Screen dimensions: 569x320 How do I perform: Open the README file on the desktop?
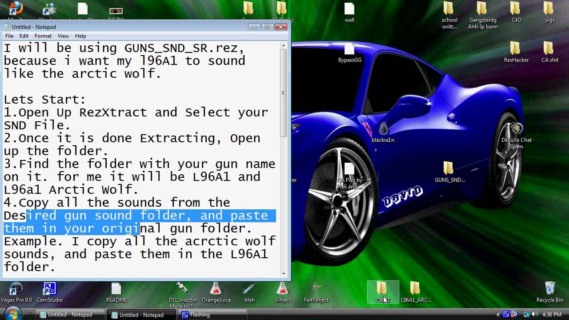point(116,292)
